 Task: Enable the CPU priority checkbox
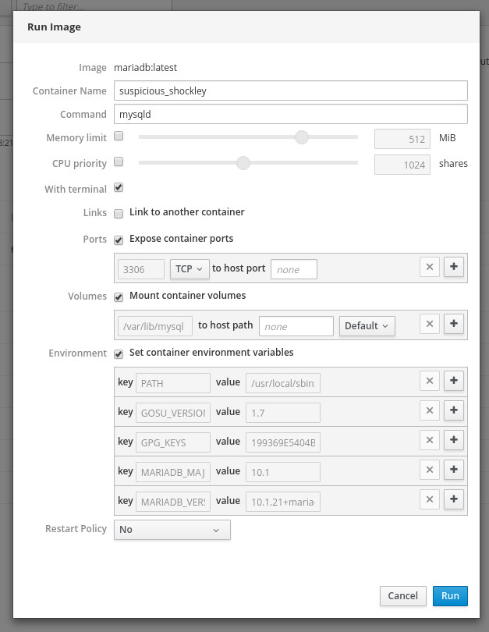[119, 162]
